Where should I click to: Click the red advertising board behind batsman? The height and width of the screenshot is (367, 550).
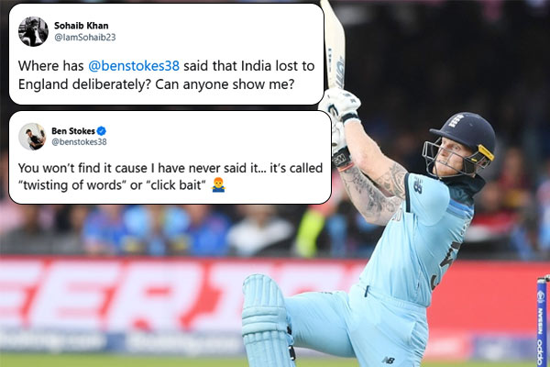(x=175, y=294)
